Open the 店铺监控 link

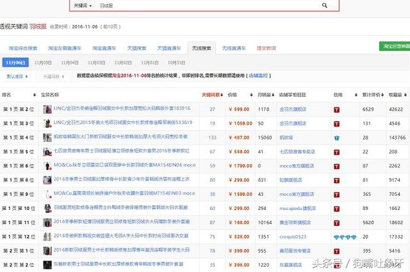coord(258,76)
